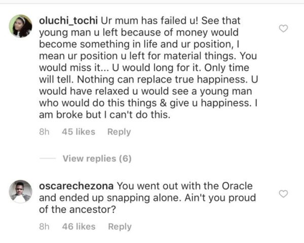
Task: Reply to oscarechezona's comment
Action: 120,226
